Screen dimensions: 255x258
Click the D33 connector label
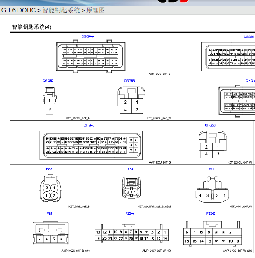point(49,169)
